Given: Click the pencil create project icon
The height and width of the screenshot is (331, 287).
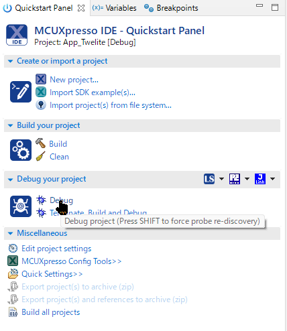Looking at the screenshot, I should click(21, 92).
